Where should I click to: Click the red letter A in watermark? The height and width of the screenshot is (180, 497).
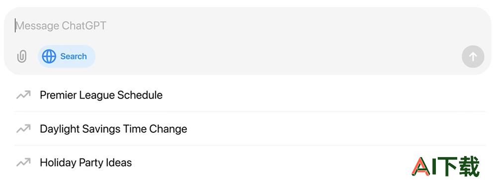[421, 167]
